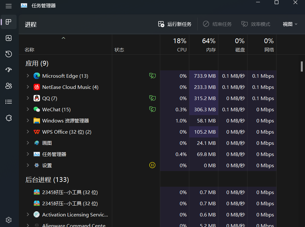
Task: Expand the 画图 process group
Action: coord(28,143)
